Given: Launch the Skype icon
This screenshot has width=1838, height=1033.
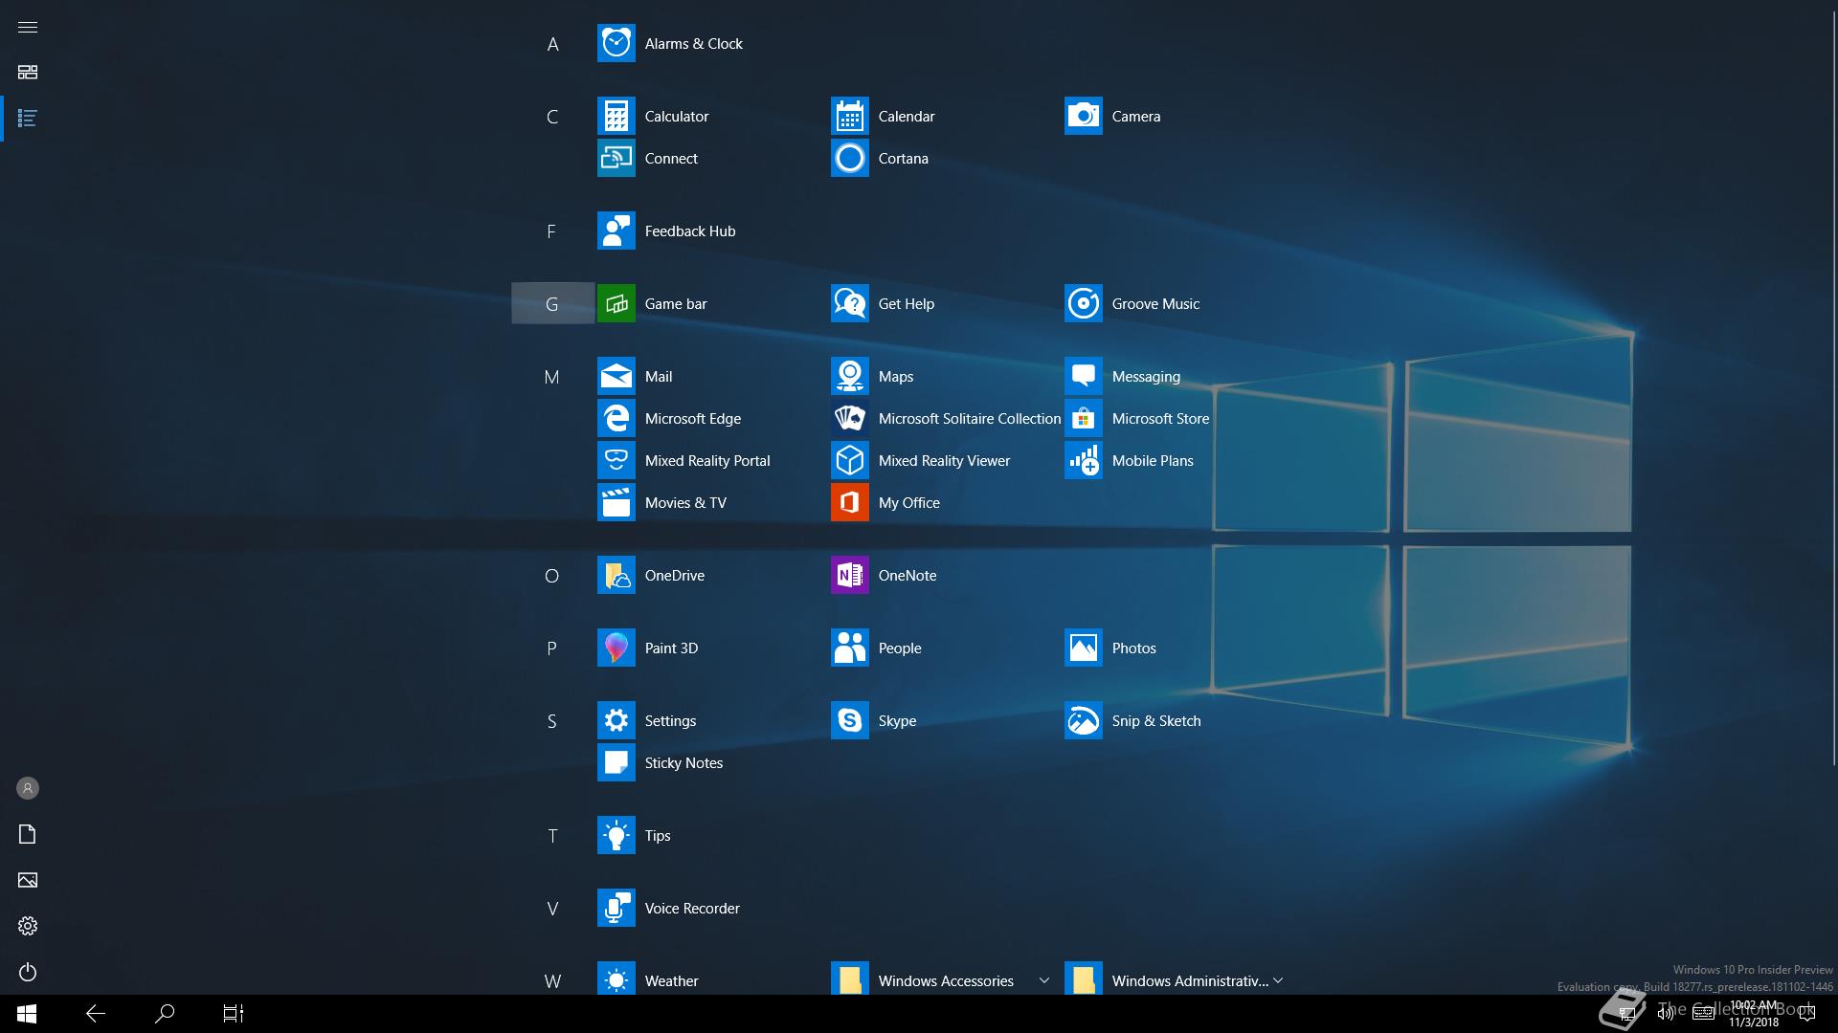Looking at the screenshot, I should (849, 720).
